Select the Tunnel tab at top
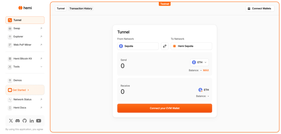The height and width of the screenshot is (134, 281). coord(61,9)
